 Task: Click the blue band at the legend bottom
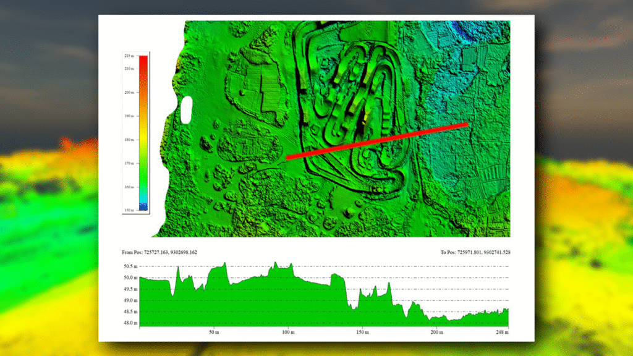[143, 209]
